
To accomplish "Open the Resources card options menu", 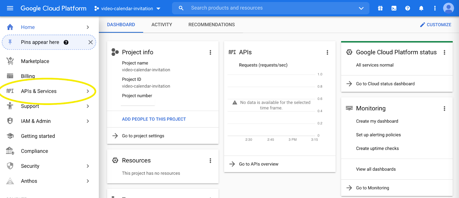I will (x=210, y=161).
